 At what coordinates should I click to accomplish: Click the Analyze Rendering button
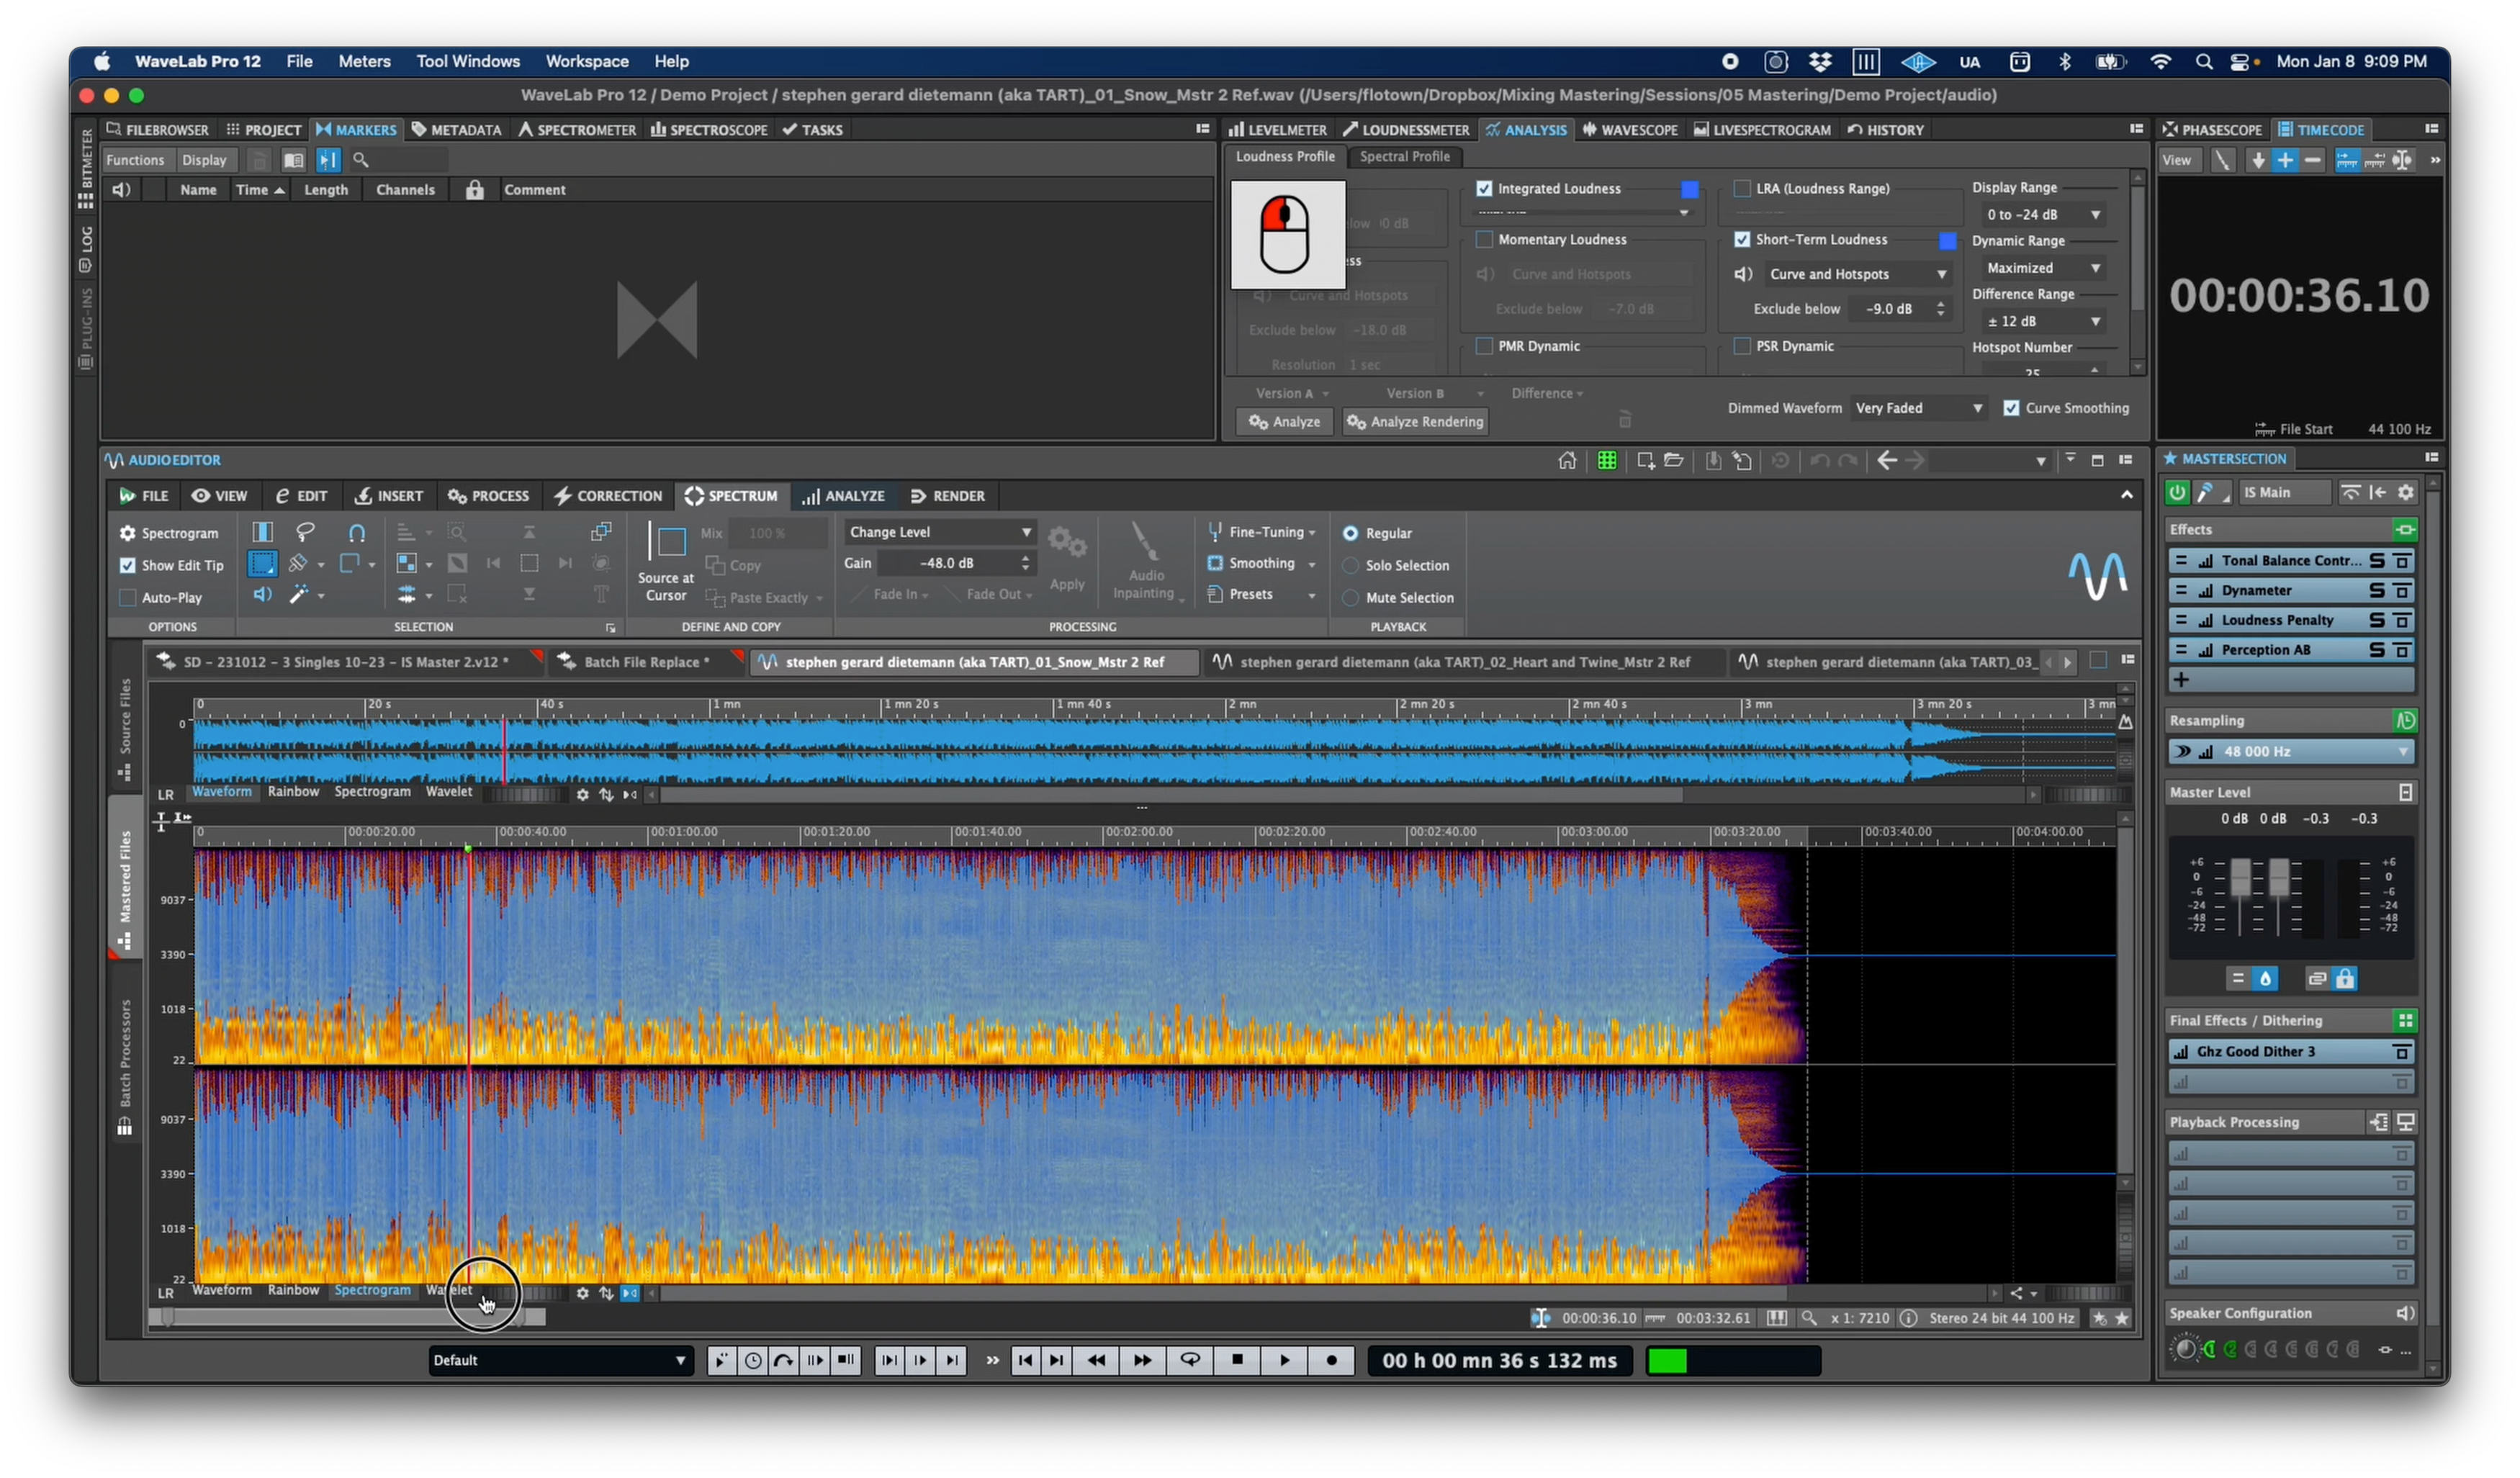pos(1415,421)
